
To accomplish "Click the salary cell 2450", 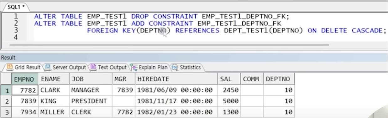I will tap(229, 90).
